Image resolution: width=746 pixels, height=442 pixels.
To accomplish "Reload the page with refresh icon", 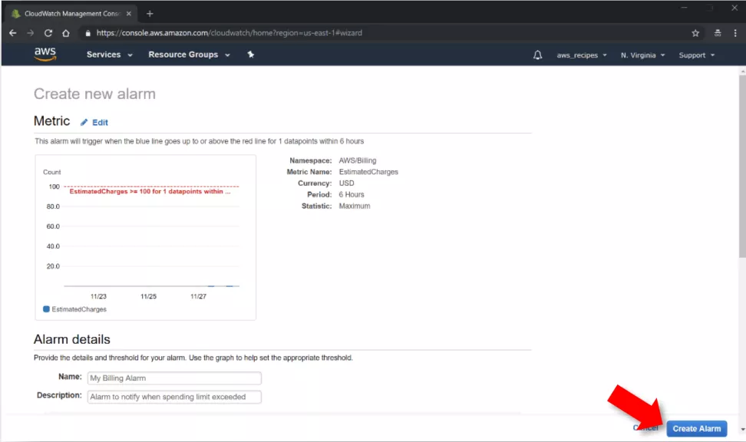I will pyautogui.click(x=48, y=33).
